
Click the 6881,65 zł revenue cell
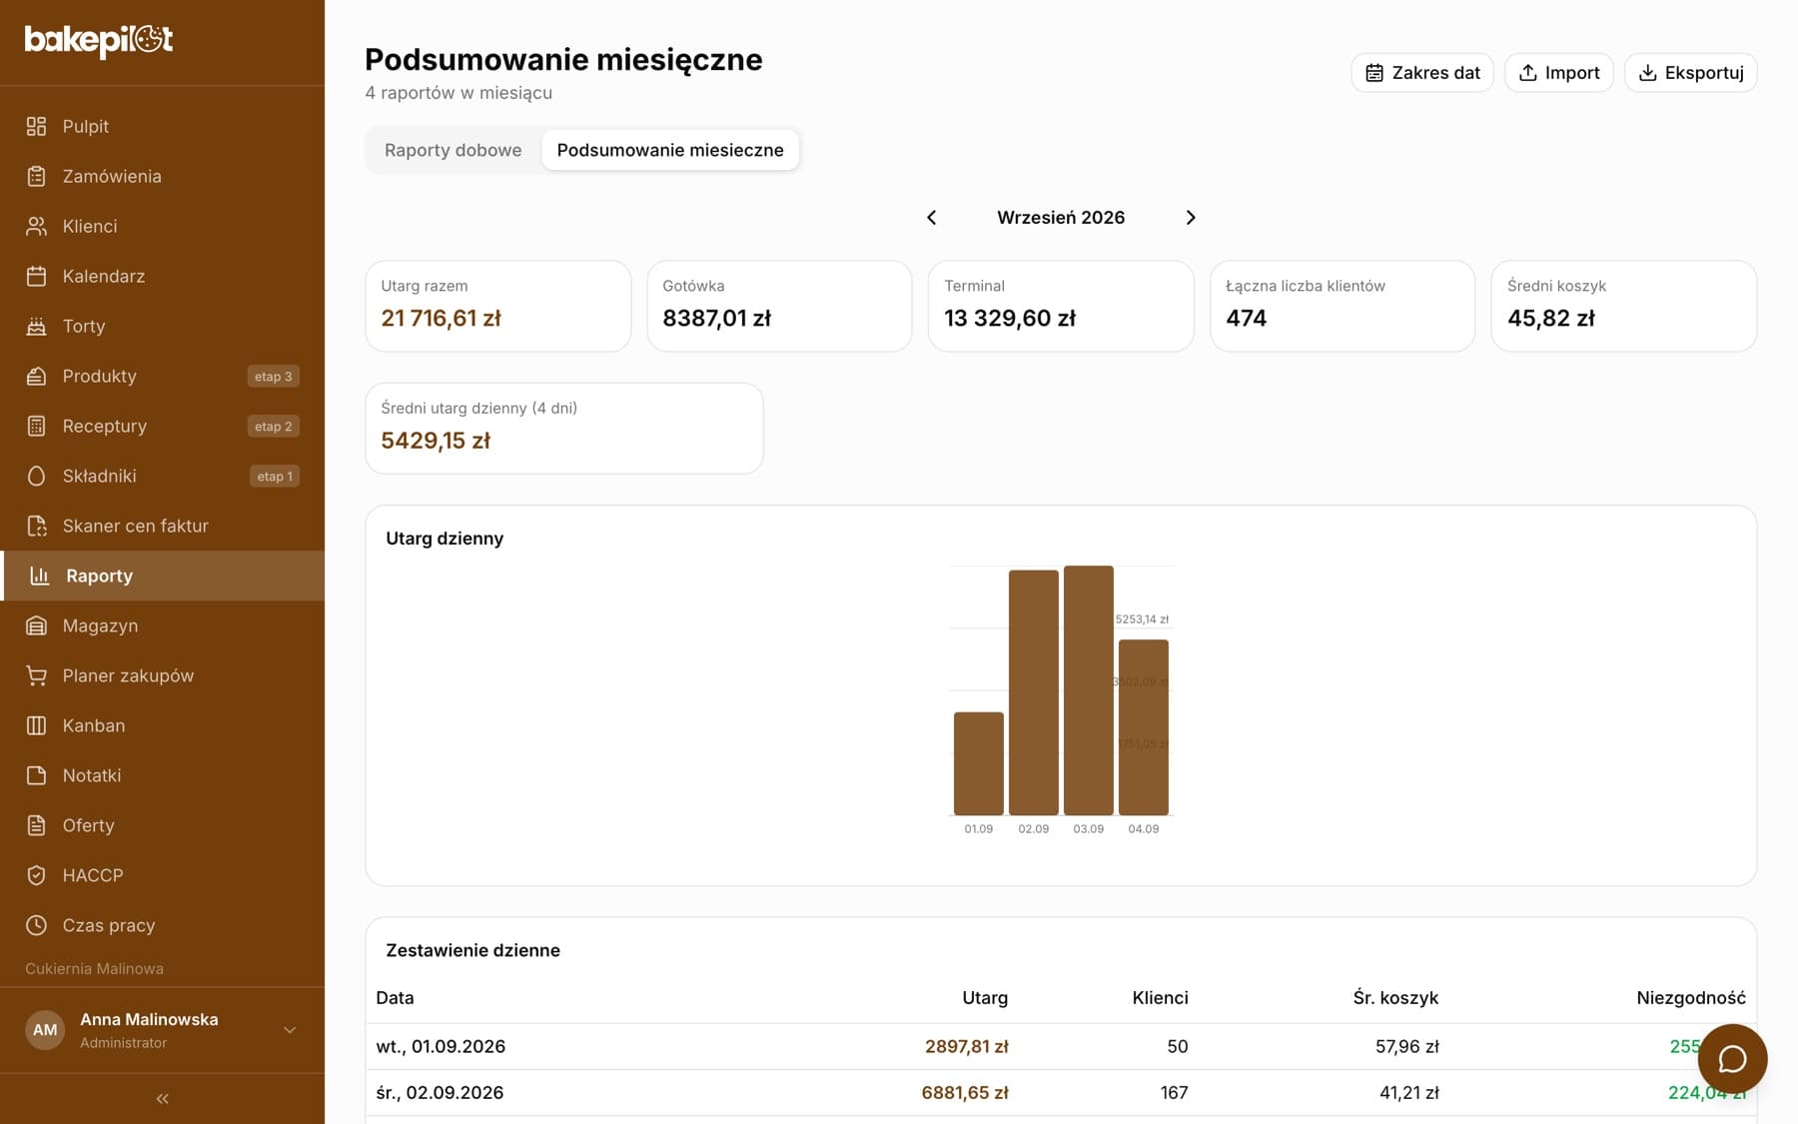point(965,1093)
